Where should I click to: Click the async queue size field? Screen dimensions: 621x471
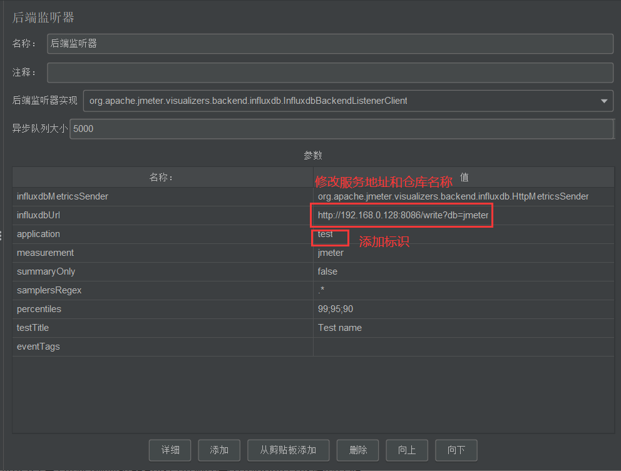341,129
